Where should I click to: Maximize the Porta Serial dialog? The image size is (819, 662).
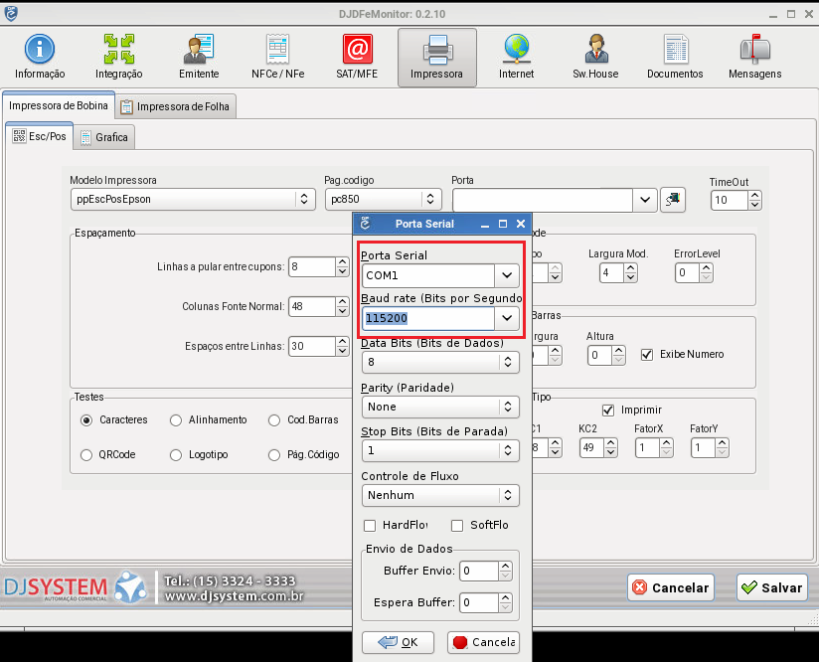coord(503,224)
